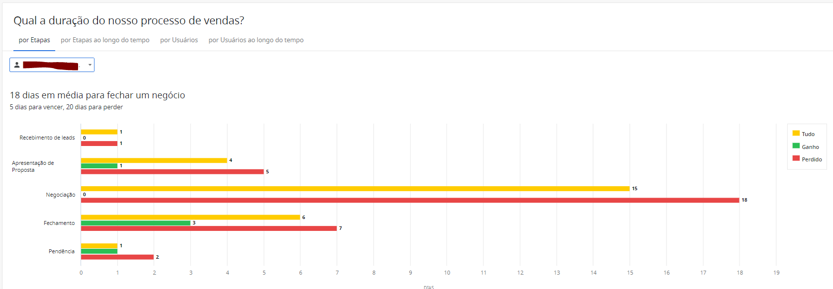The image size is (833, 289).
Task: Click the green Ganho legend color square
Action: 796,146
